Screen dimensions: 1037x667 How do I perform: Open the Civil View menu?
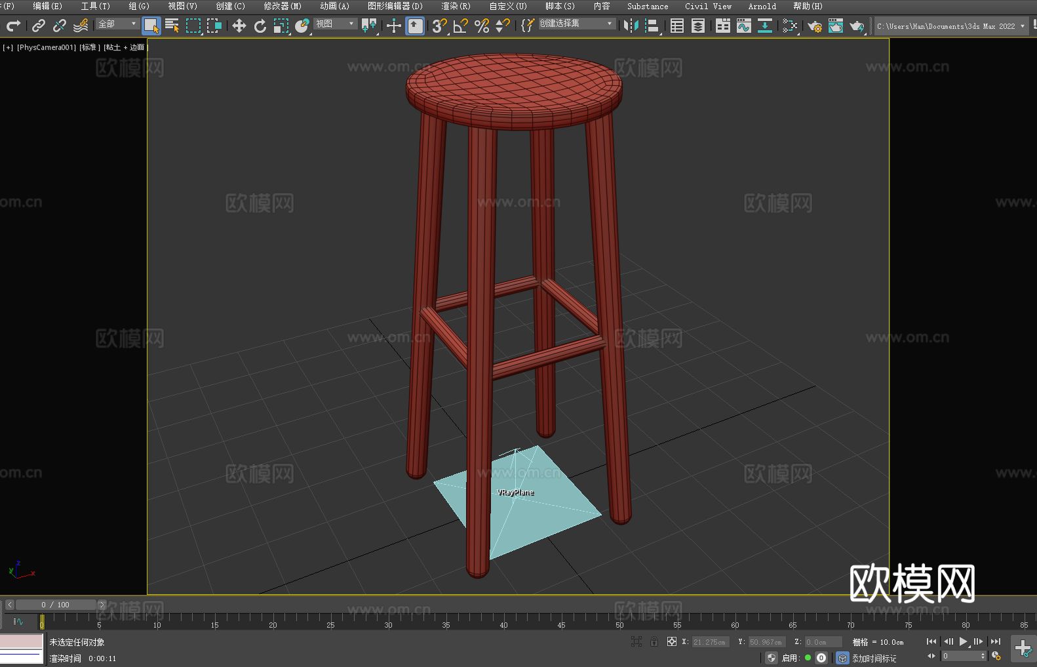pos(708,6)
